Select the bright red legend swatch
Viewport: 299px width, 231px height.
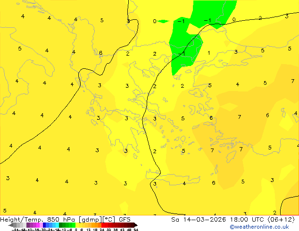pos(103,225)
